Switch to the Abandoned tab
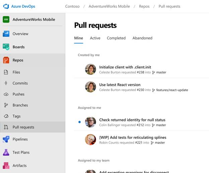The width and height of the screenshot is (209, 173). (x=142, y=38)
